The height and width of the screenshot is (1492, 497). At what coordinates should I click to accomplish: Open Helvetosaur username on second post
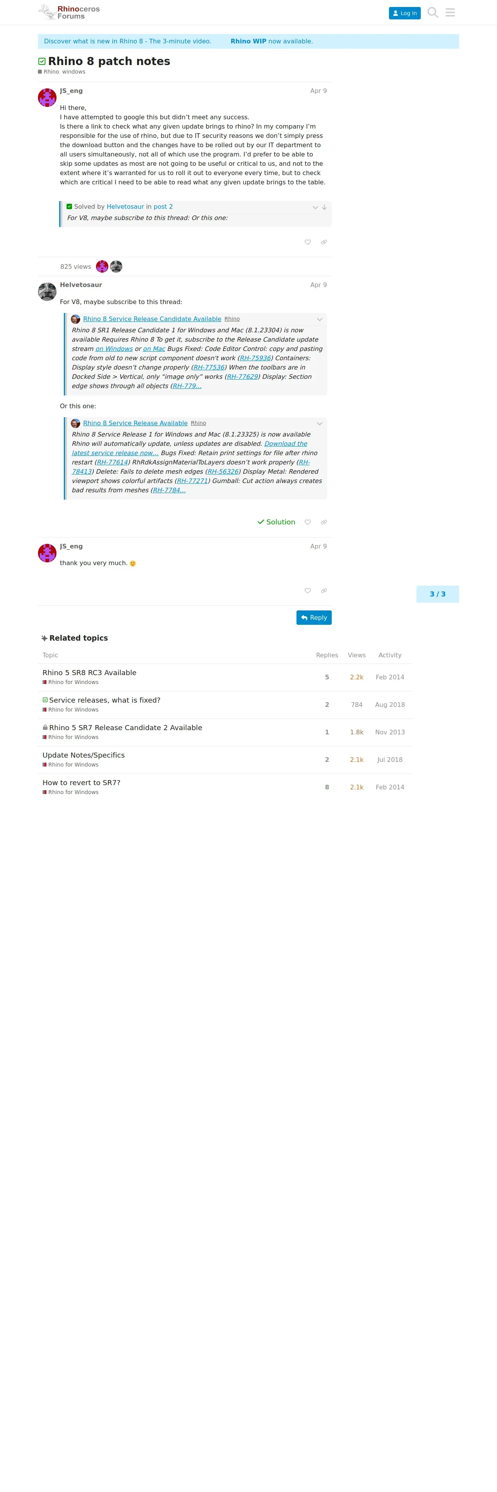81,285
